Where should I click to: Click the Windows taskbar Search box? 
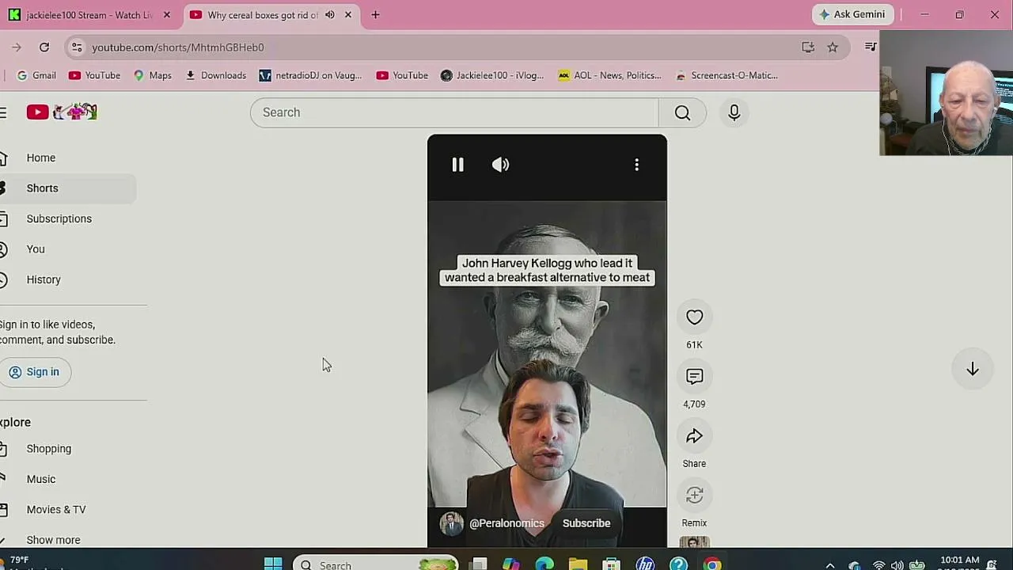click(377, 564)
